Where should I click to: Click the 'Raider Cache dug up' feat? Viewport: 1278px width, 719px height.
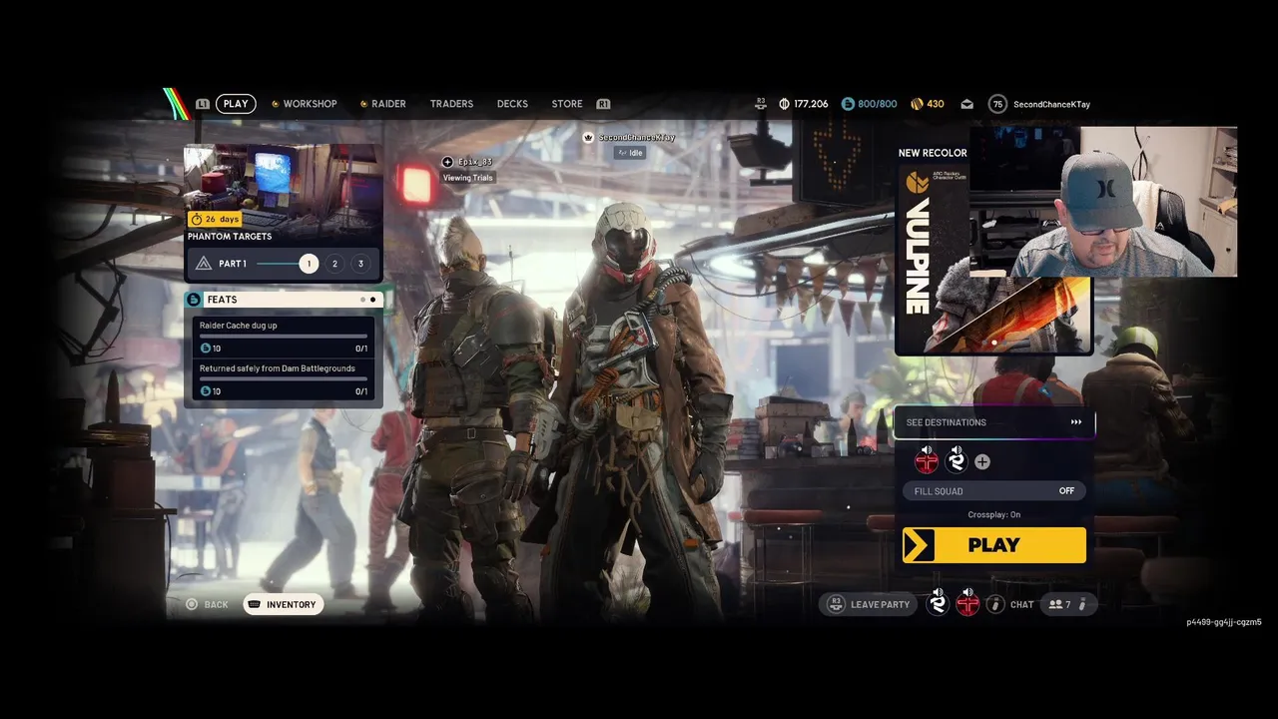(284, 337)
